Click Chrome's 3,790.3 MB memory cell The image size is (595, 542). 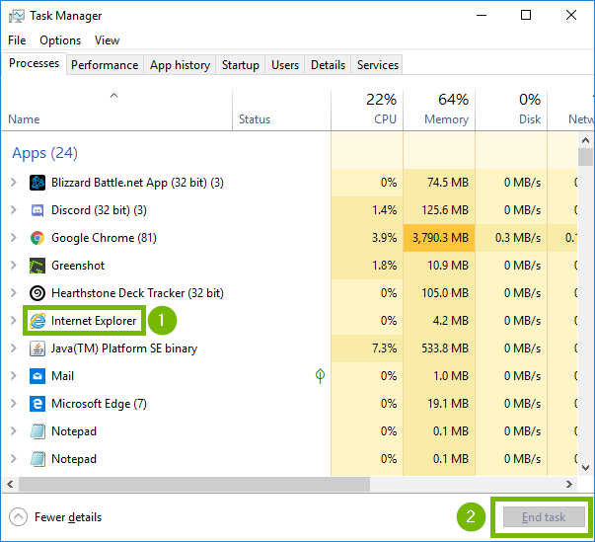[x=439, y=238]
